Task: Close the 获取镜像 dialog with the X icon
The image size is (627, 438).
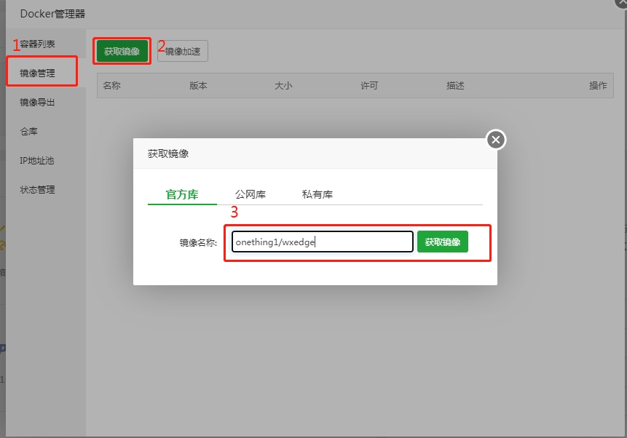Action: (x=496, y=140)
